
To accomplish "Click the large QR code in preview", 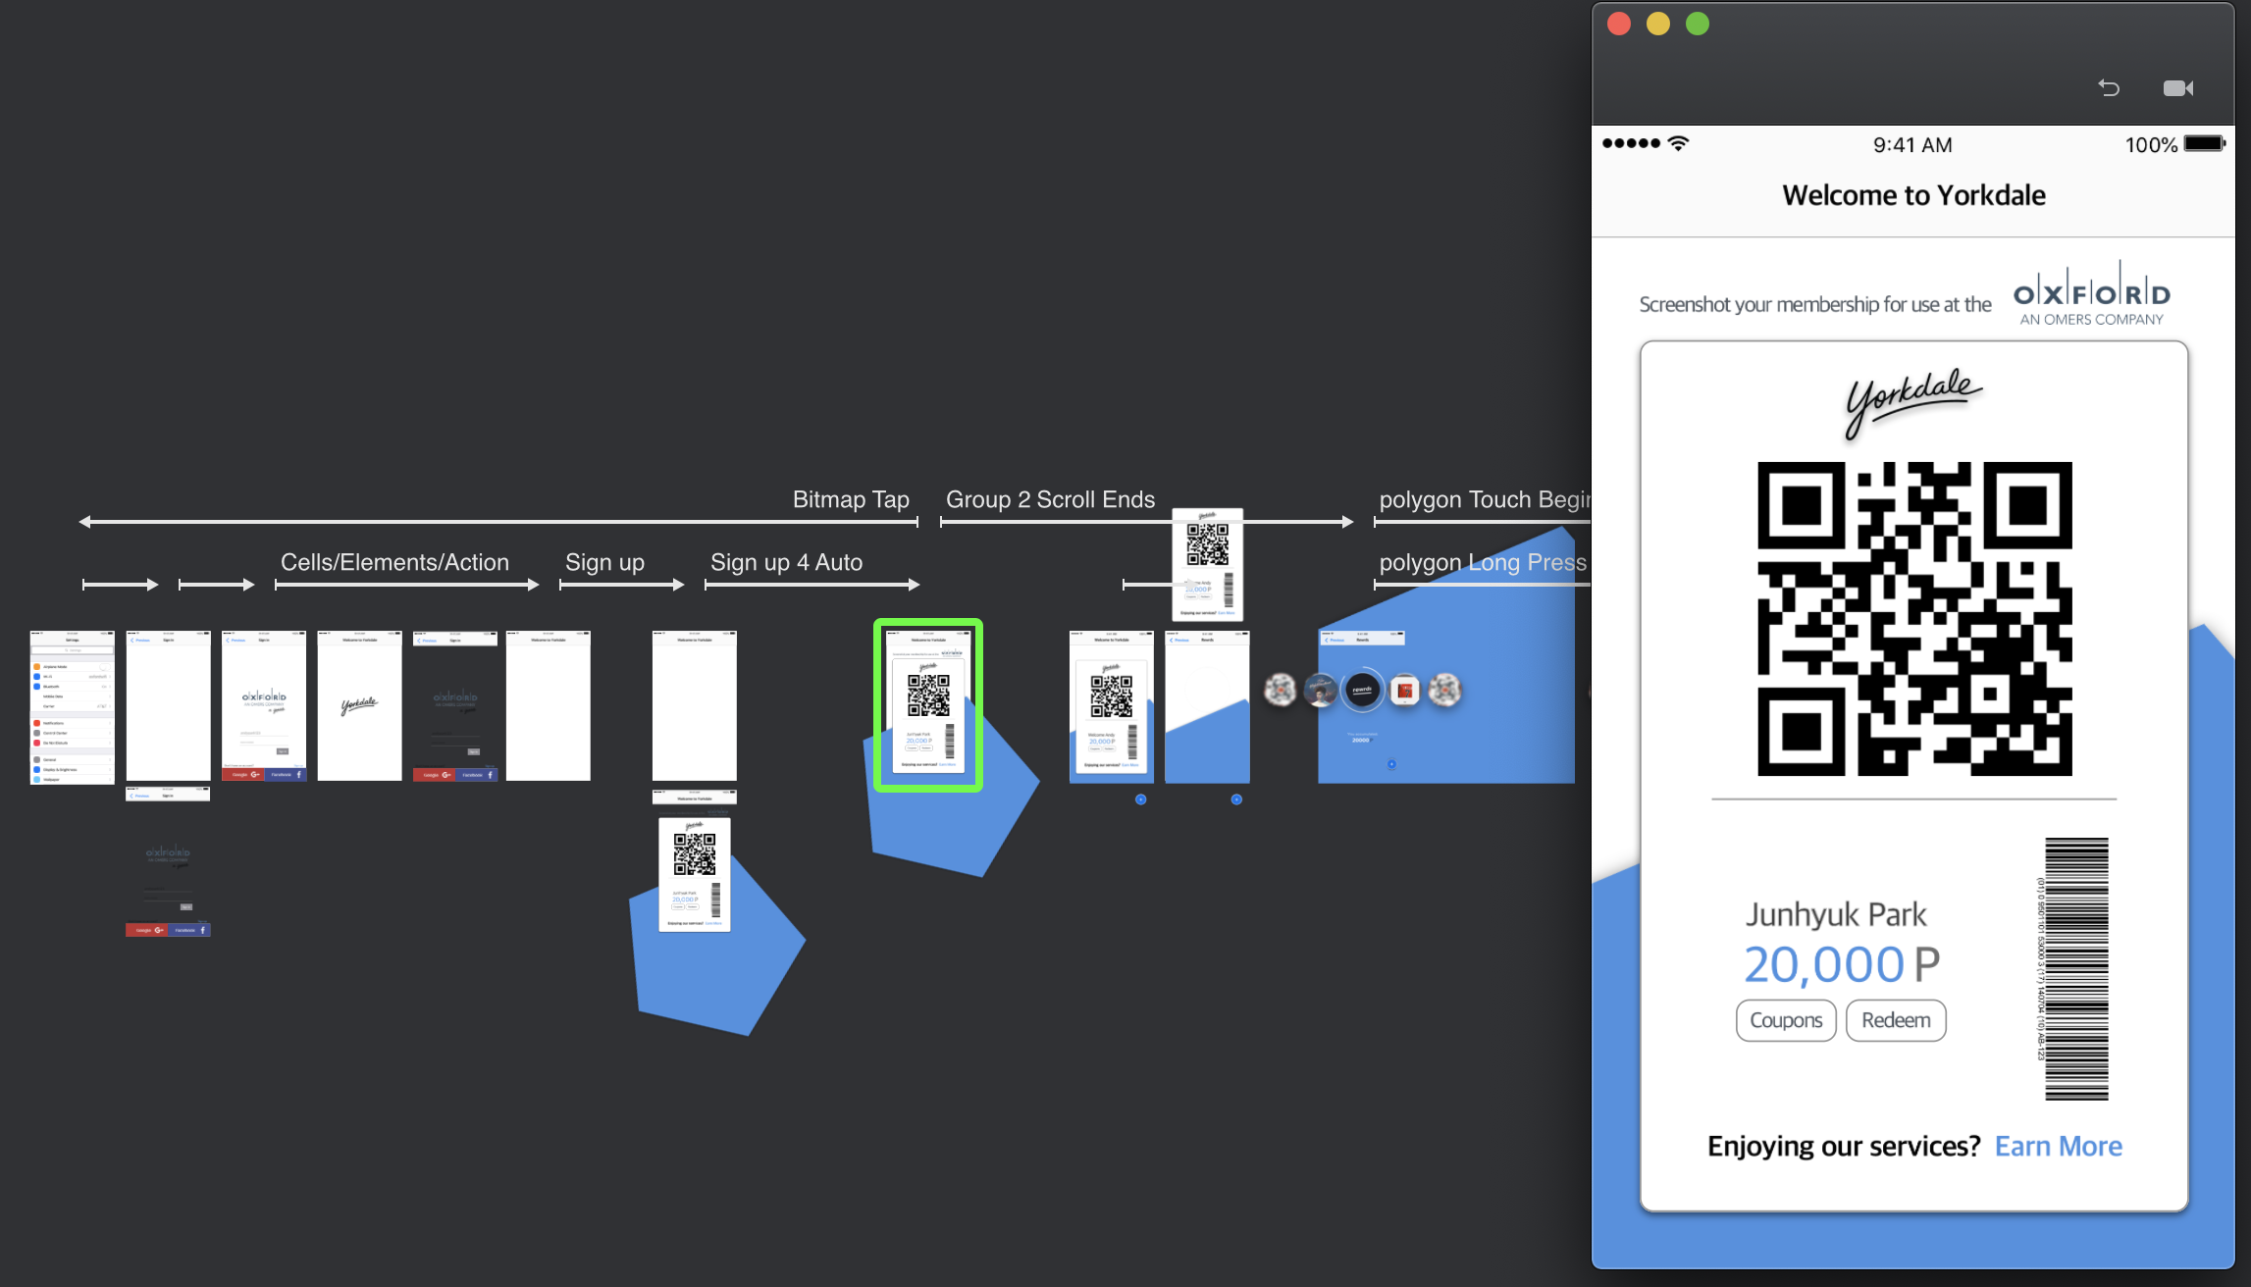I will pos(1914,619).
